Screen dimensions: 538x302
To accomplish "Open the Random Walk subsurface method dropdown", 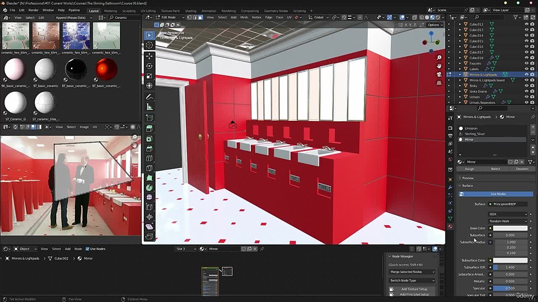I will tap(508, 221).
